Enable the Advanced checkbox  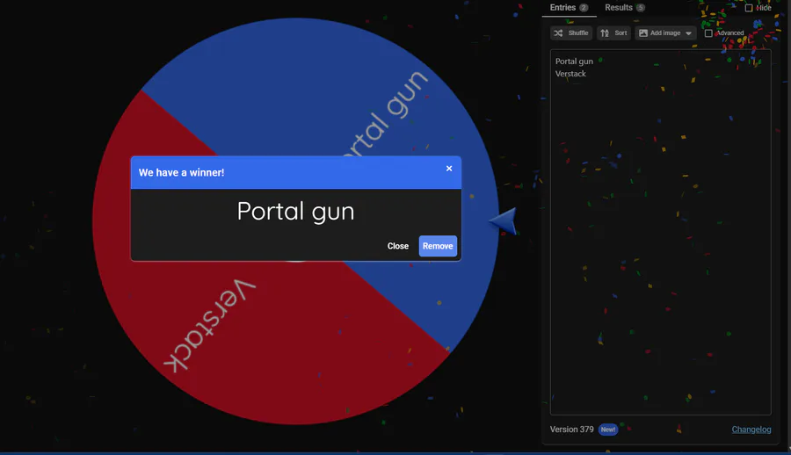pyautogui.click(x=708, y=33)
